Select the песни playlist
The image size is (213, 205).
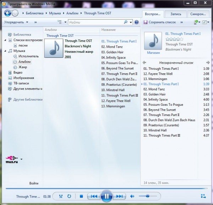[23, 45]
